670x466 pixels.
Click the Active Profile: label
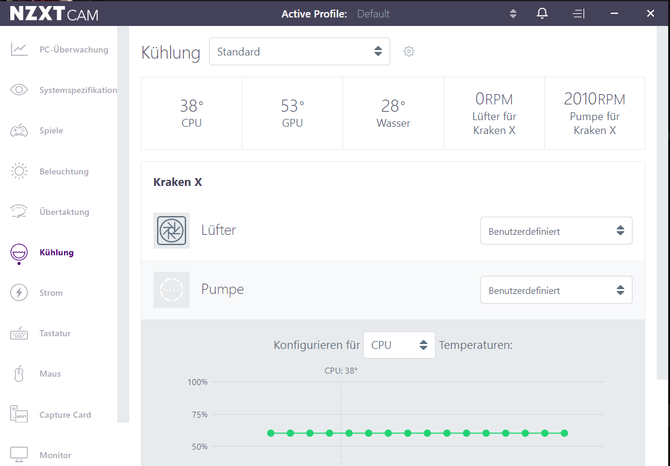[x=314, y=14]
